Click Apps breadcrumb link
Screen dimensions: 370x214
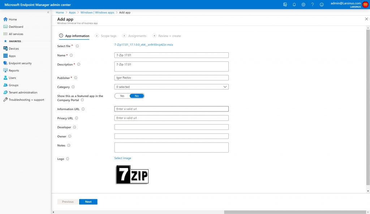pos(72,13)
